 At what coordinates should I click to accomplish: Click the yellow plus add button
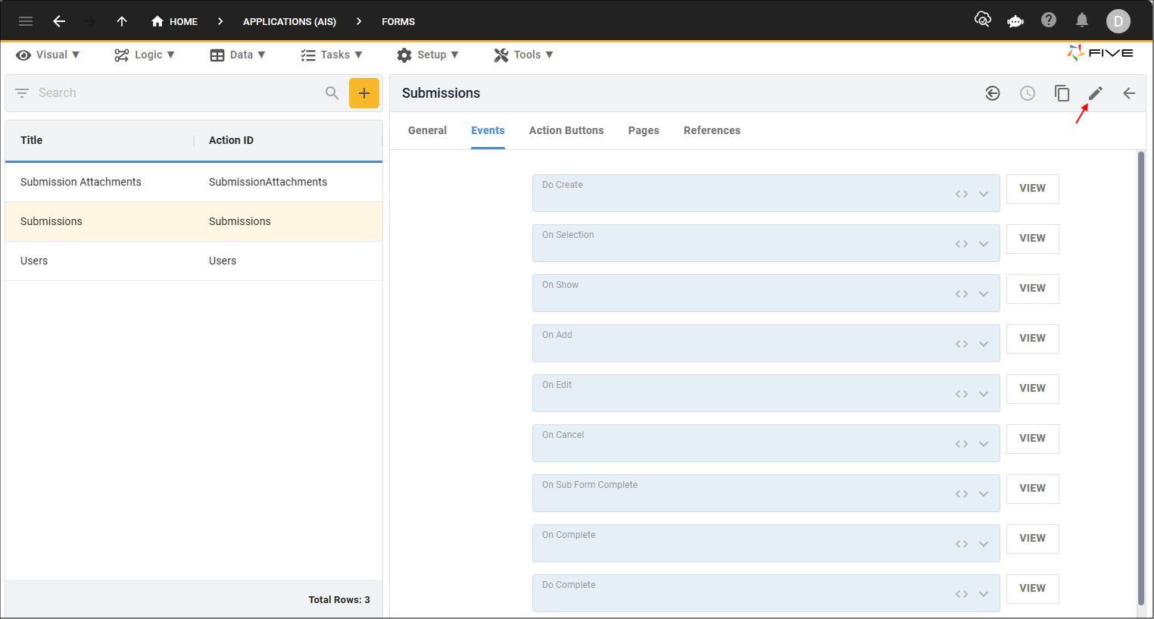pyautogui.click(x=363, y=93)
